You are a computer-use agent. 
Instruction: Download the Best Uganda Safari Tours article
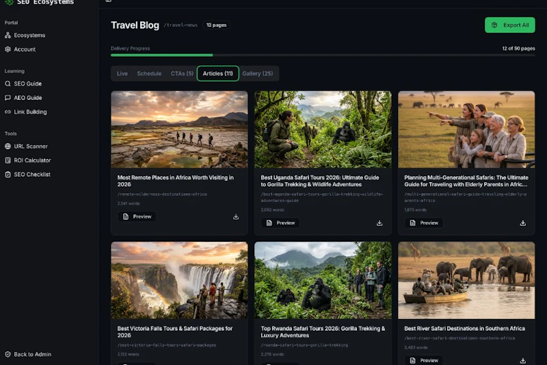pyautogui.click(x=379, y=223)
